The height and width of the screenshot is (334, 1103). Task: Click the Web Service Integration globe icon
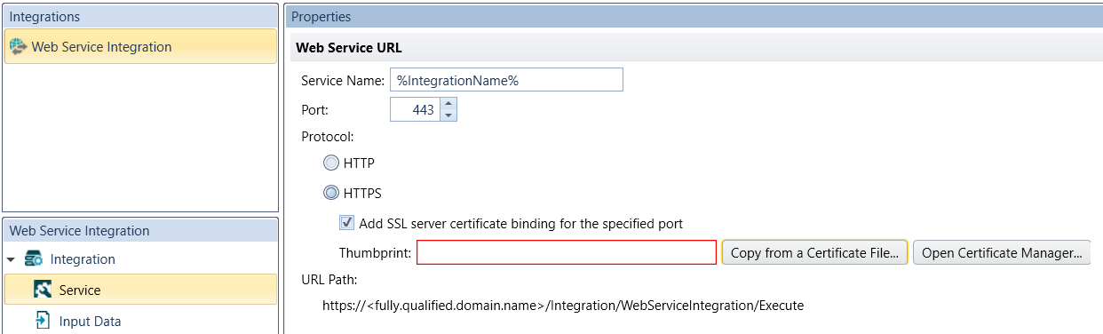coord(18,46)
